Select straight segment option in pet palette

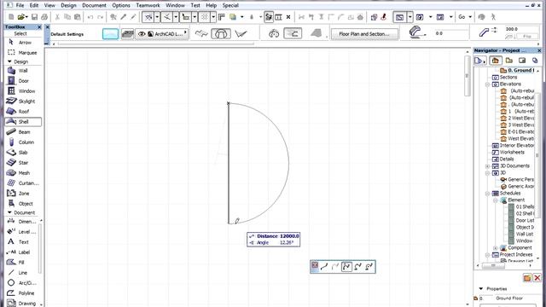pos(324,267)
